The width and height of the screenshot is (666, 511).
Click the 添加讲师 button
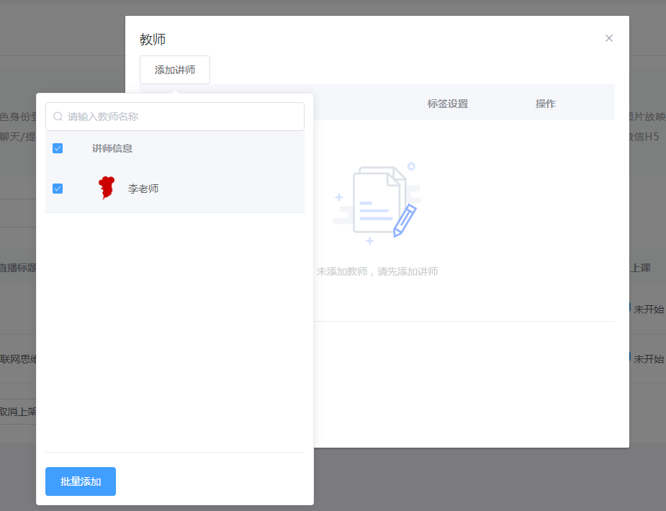coord(174,70)
